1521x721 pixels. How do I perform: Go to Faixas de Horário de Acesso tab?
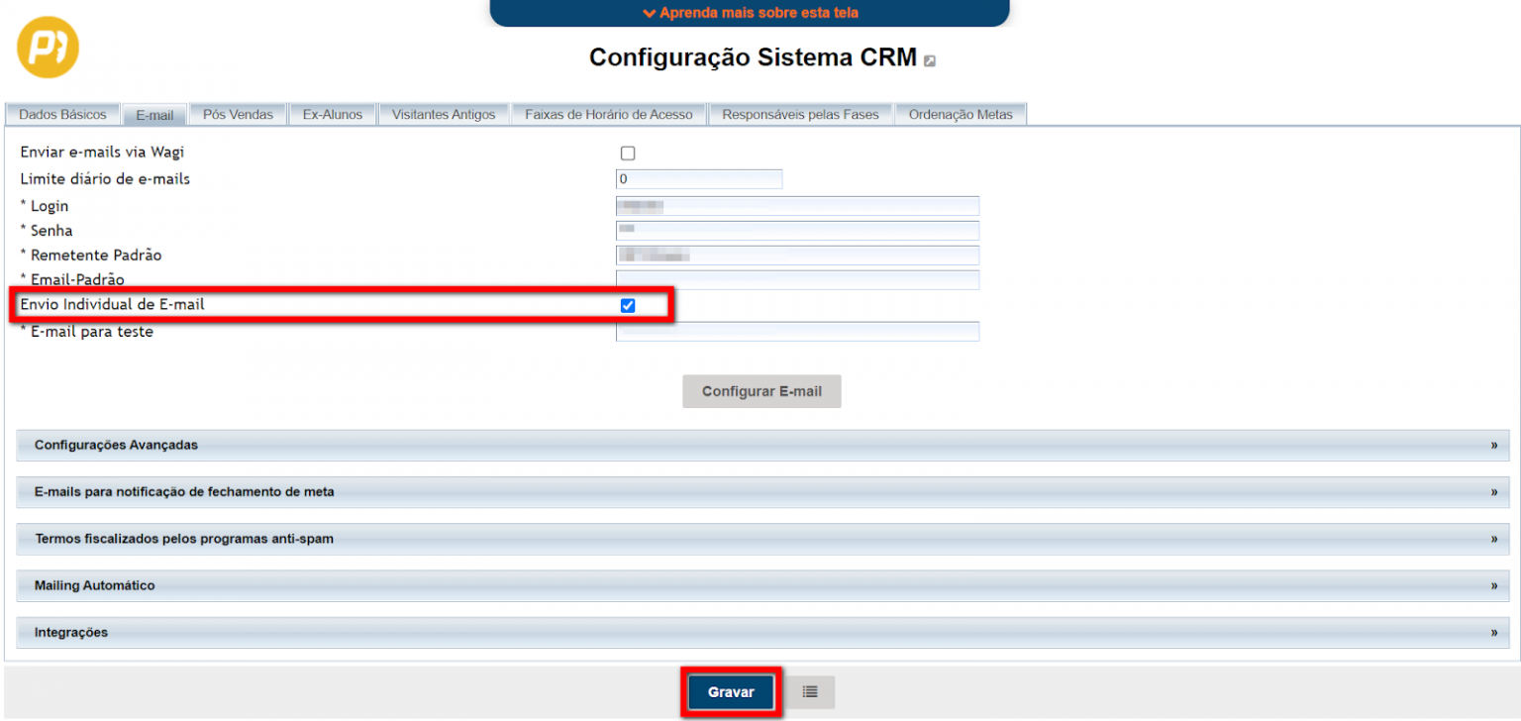point(609,115)
